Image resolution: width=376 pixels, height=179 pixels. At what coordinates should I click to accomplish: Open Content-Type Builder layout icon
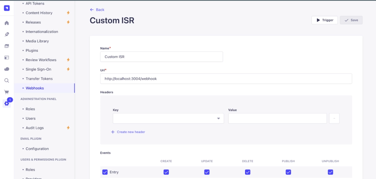coord(7,57)
